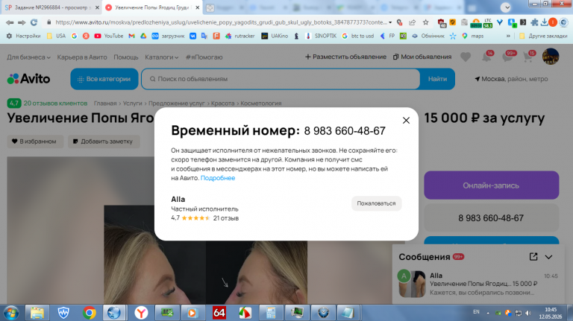This screenshot has height=321, width=573.
Task: Click browser forward arrow
Action: coord(22,22)
